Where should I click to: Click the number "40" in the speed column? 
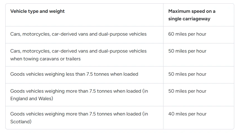coord(171,114)
